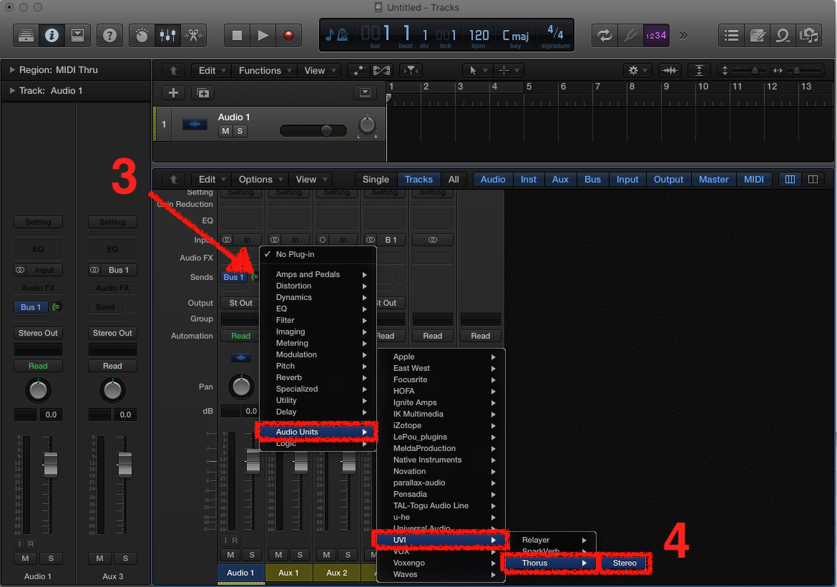Solo the Audio 1 track header
This screenshot has width=837, height=587.
coord(240,131)
